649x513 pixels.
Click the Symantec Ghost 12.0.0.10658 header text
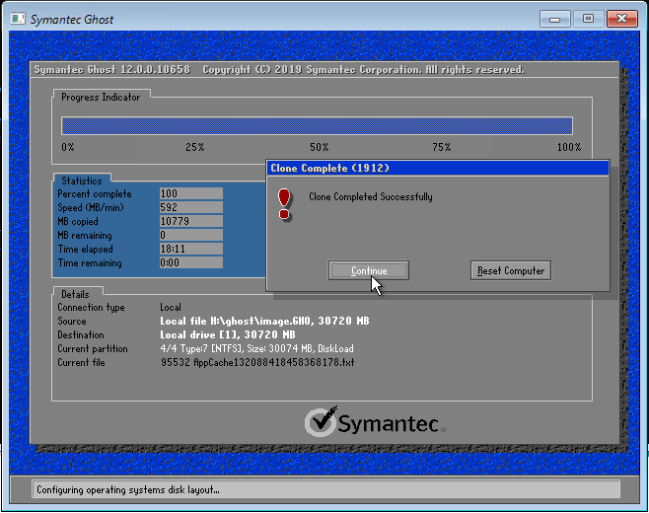coord(111,70)
